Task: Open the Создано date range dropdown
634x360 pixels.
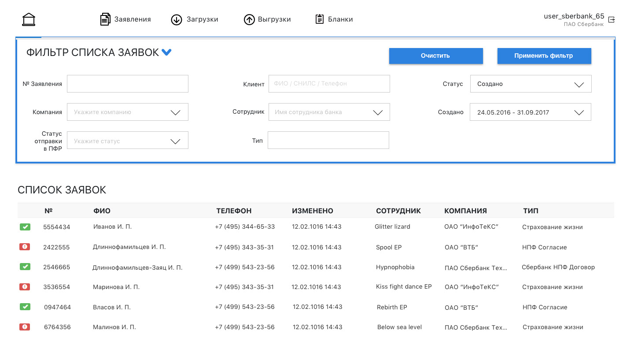Action: [531, 112]
